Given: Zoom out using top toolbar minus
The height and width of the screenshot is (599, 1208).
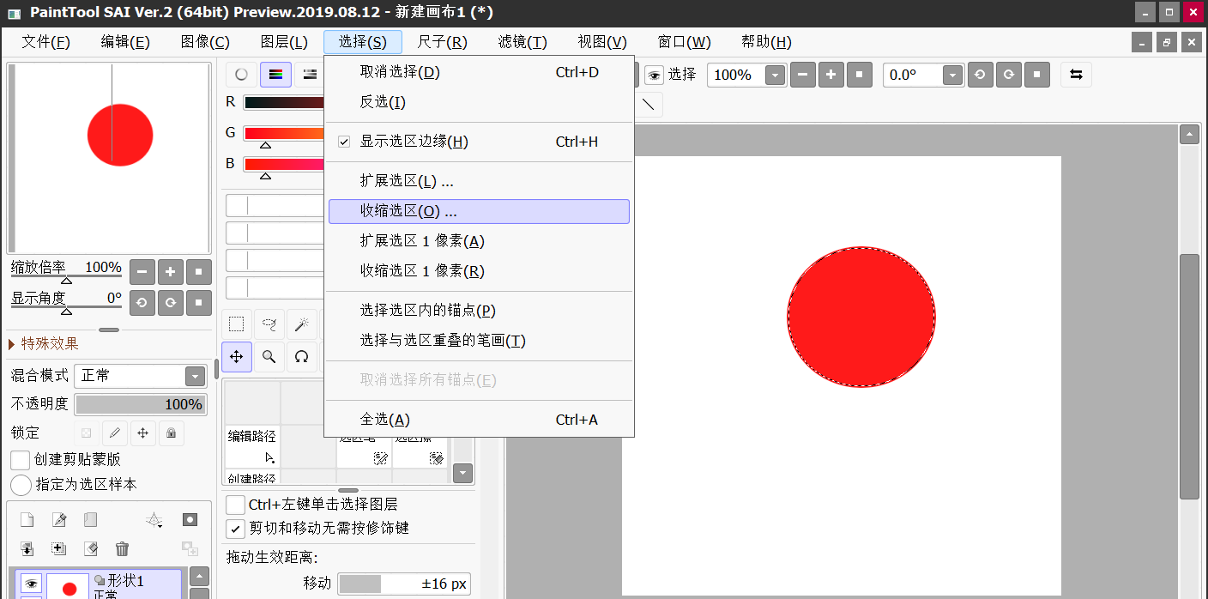Looking at the screenshot, I should pos(802,75).
